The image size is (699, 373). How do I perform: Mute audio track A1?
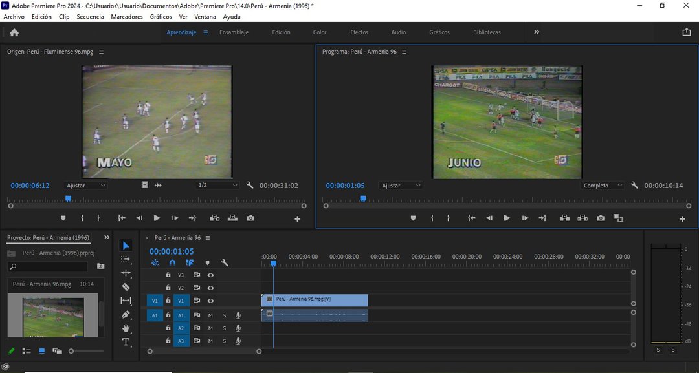(210, 315)
